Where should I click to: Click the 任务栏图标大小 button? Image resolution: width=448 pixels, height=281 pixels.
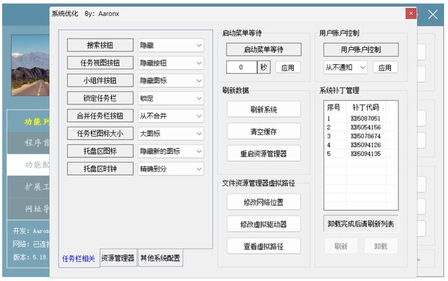100,133
